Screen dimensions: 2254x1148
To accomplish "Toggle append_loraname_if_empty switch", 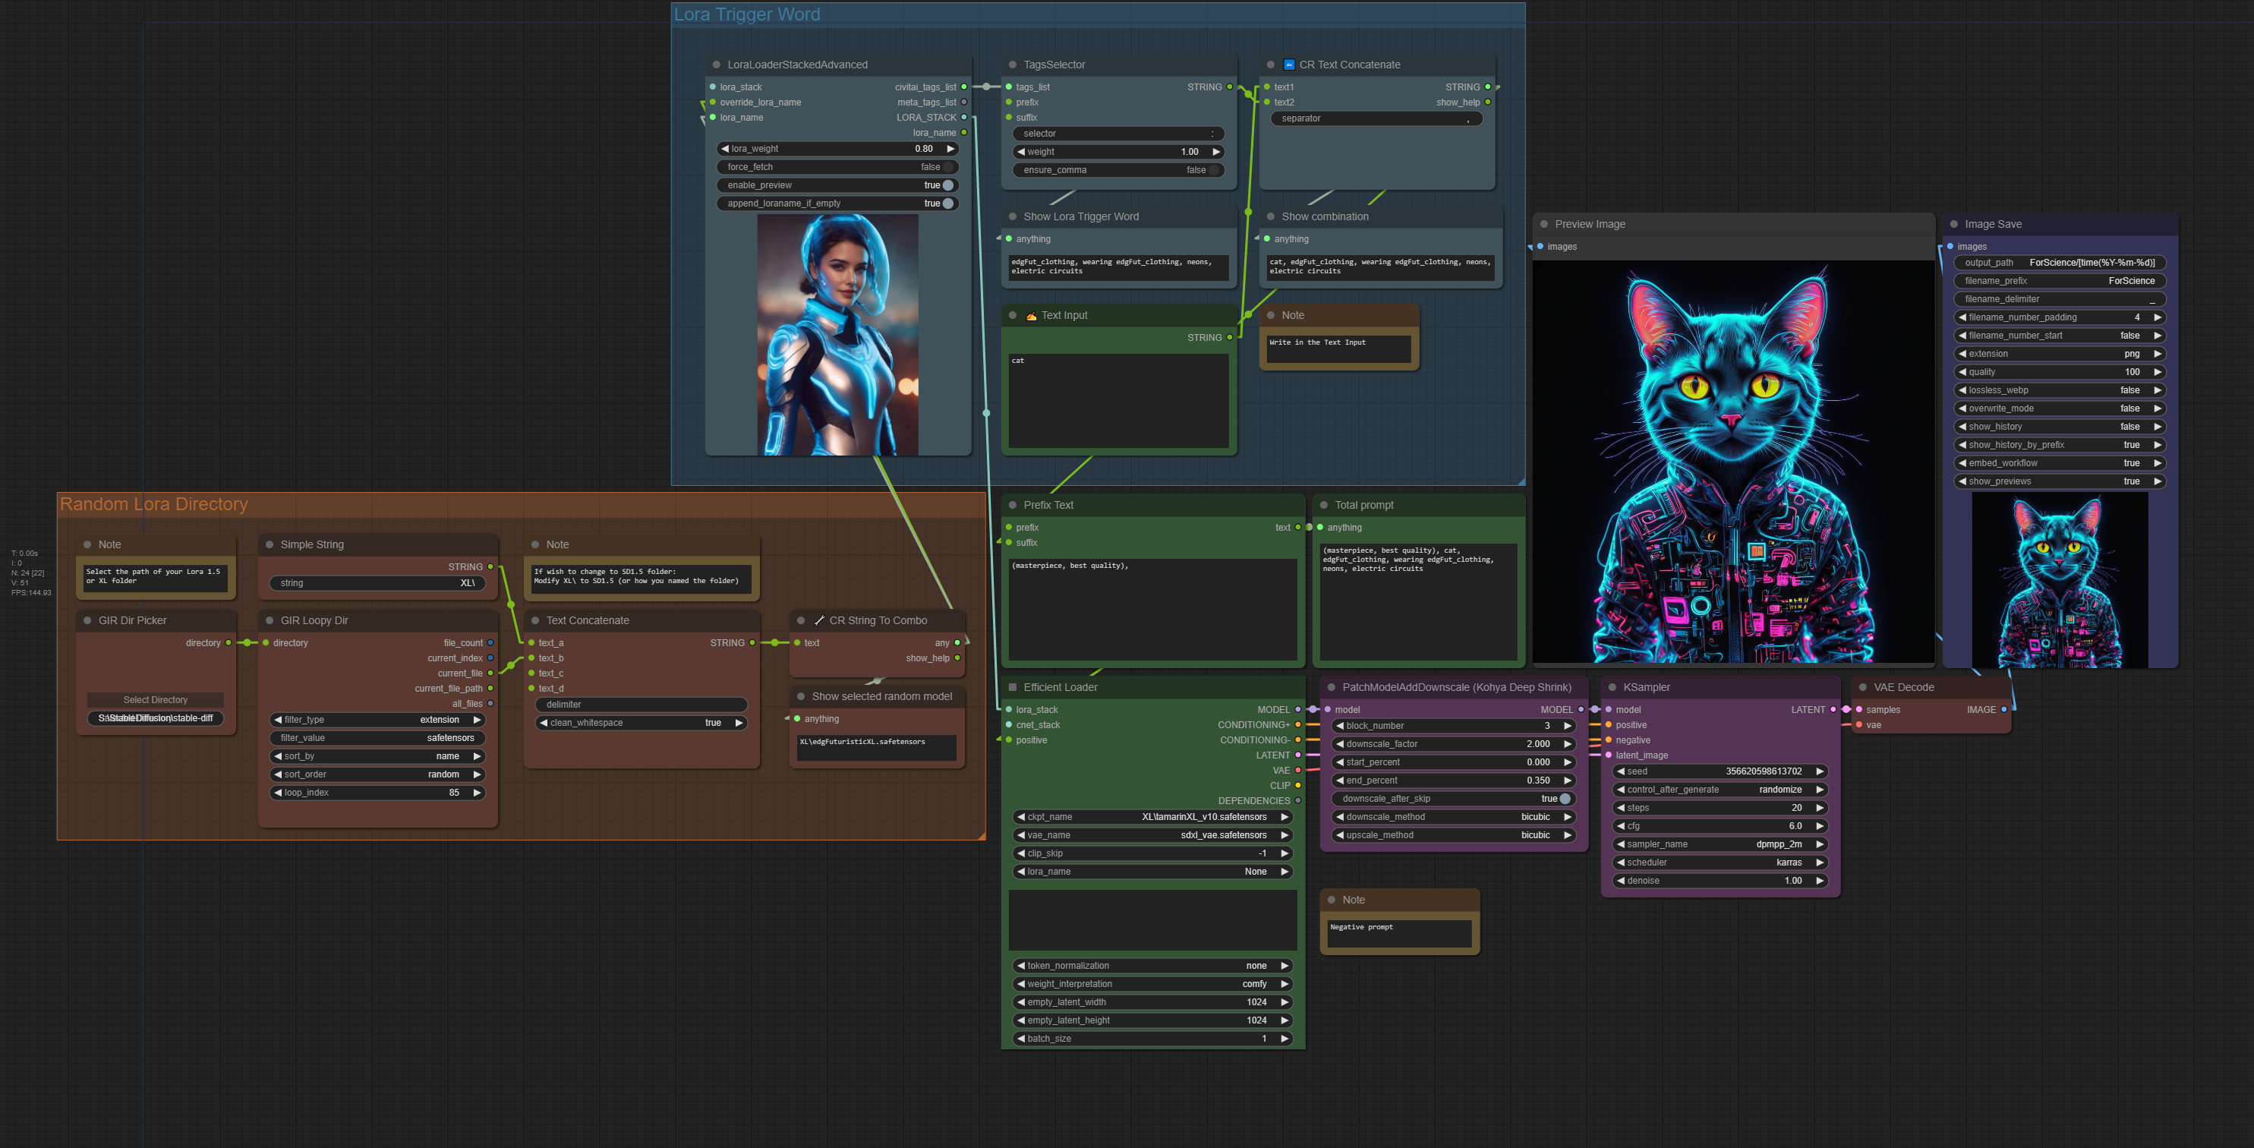I will point(947,204).
